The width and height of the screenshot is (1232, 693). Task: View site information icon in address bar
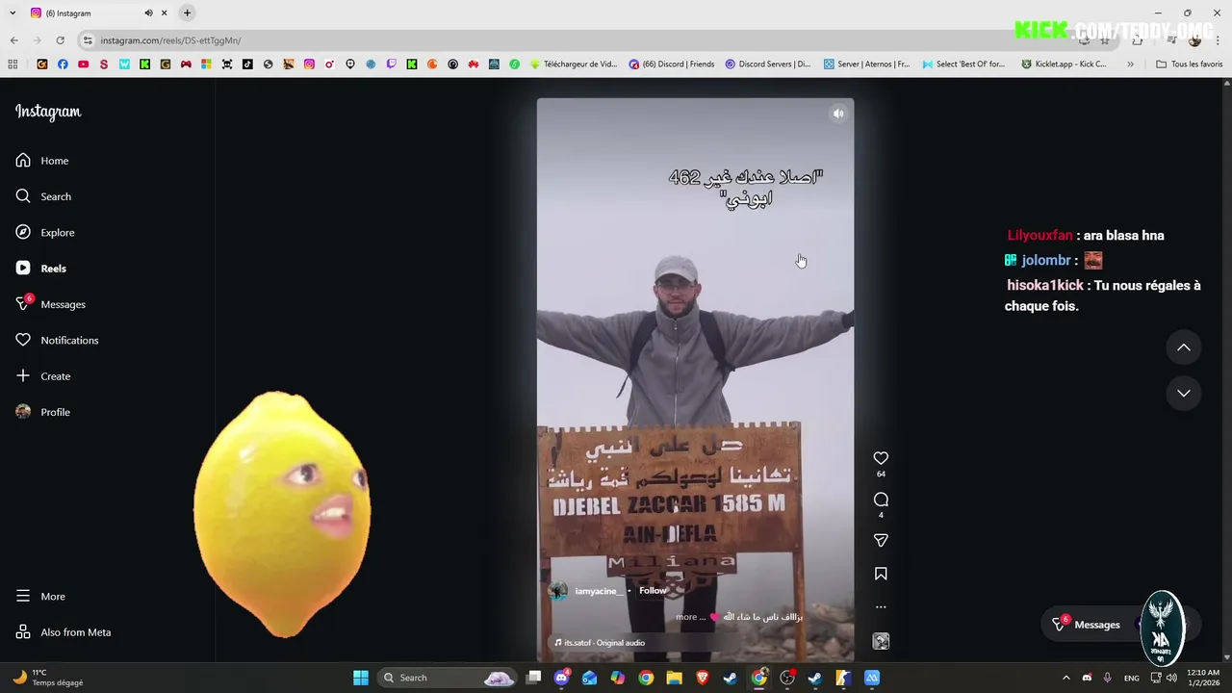(x=88, y=40)
